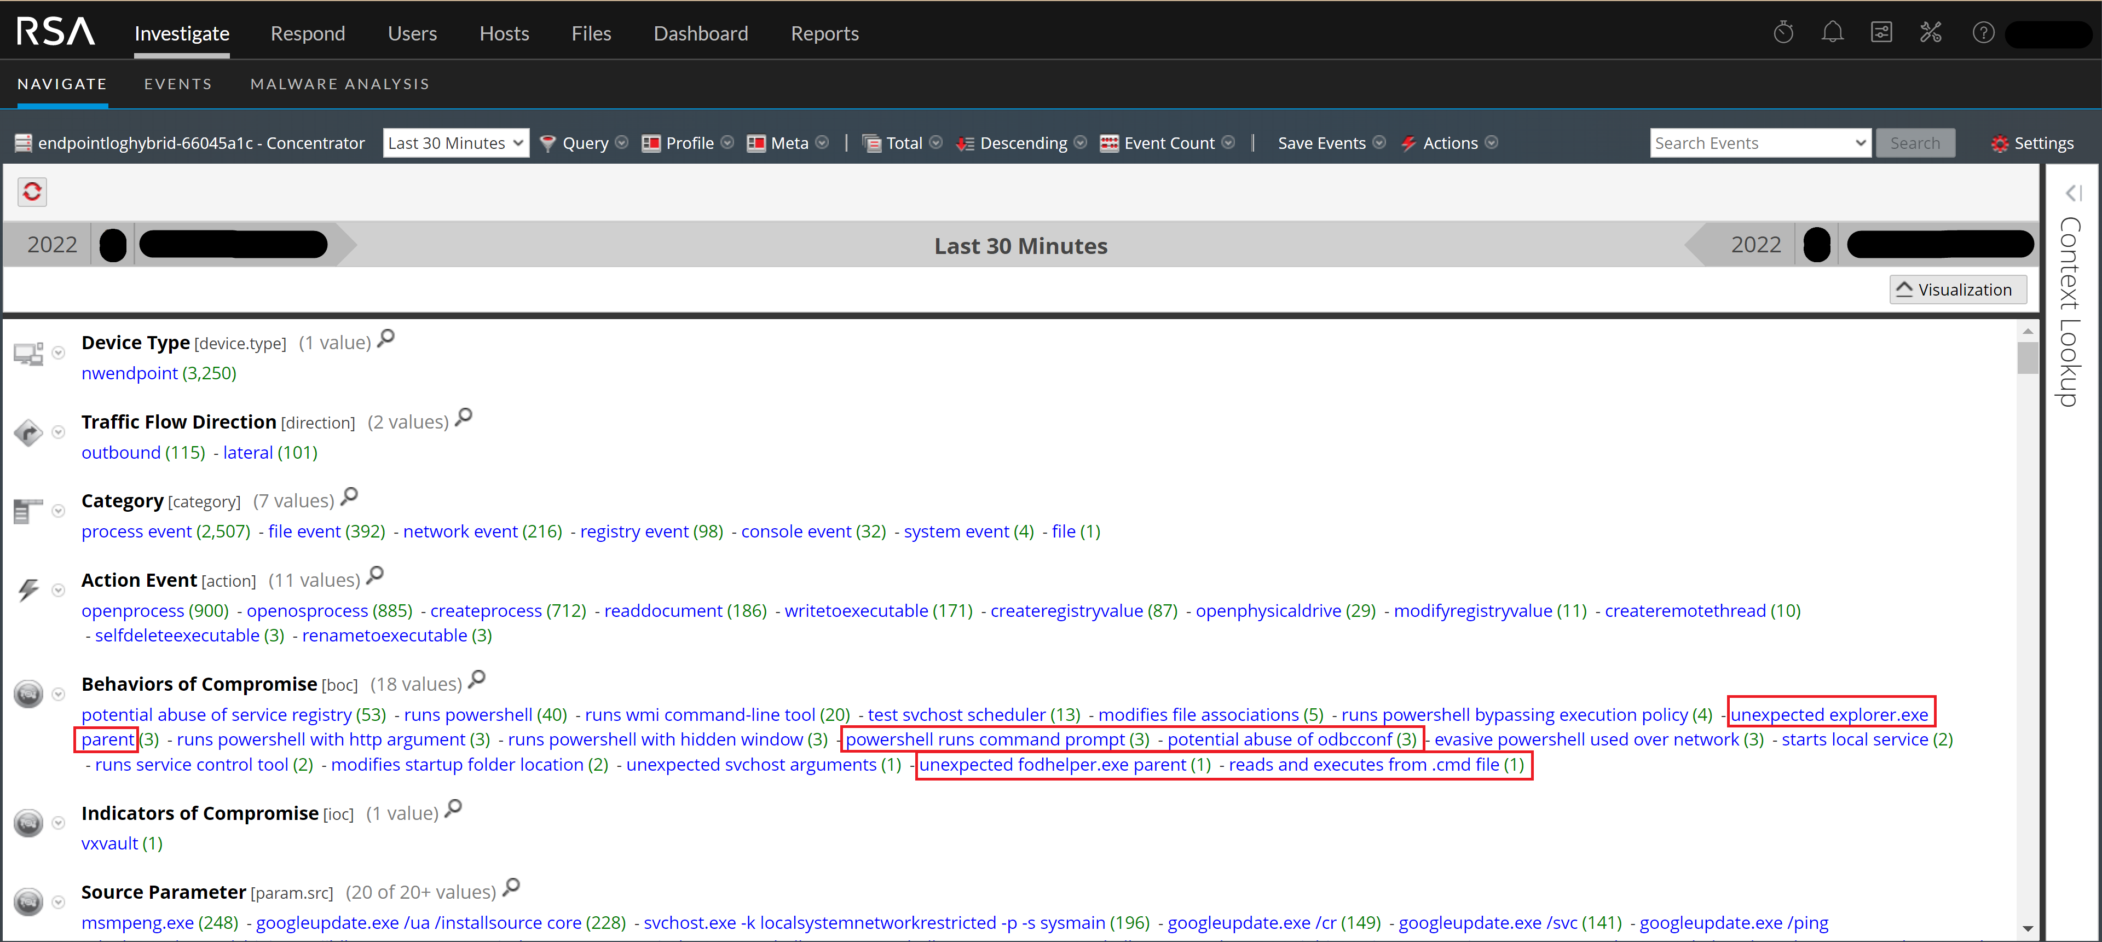Image resolution: width=2102 pixels, height=942 pixels.
Task: Click the help question mark icon
Action: click(x=1983, y=33)
